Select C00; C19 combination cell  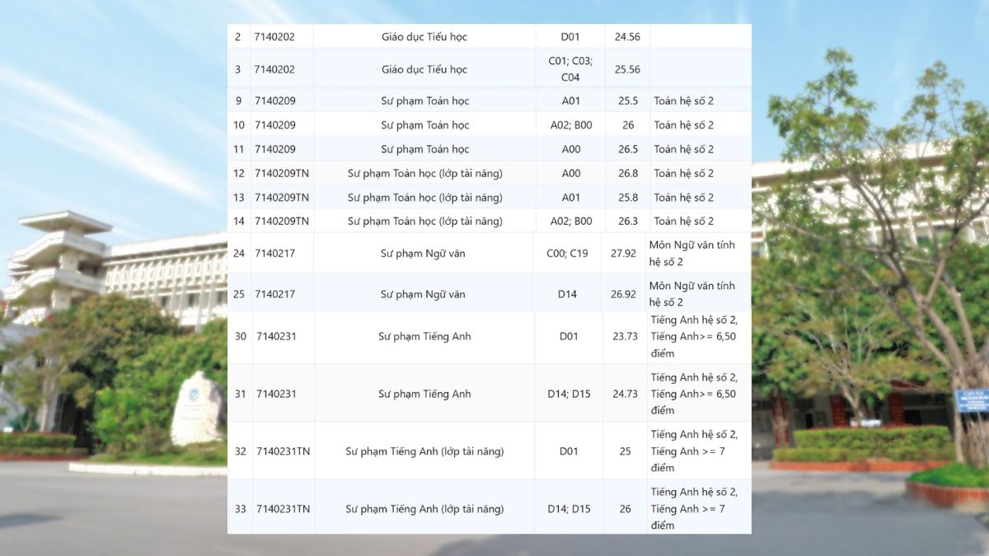pos(567,254)
